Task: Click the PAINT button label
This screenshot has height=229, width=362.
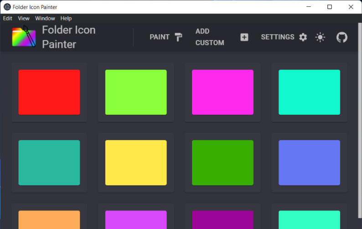Action: (x=160, y=37)
